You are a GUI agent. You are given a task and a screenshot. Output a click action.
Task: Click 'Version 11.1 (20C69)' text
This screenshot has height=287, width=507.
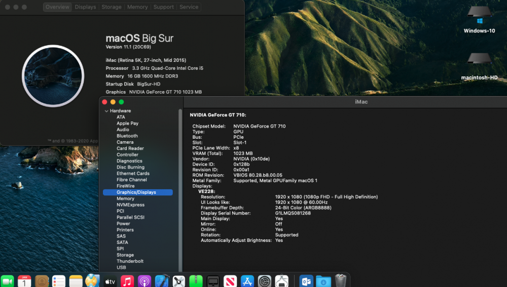[x=128, y=47]
